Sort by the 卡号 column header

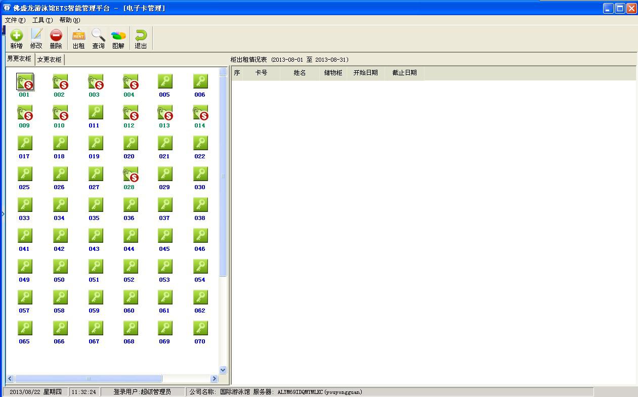(x=261, y=73)
